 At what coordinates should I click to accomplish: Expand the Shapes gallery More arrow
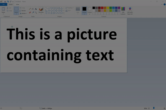click(x=64, y=13)
